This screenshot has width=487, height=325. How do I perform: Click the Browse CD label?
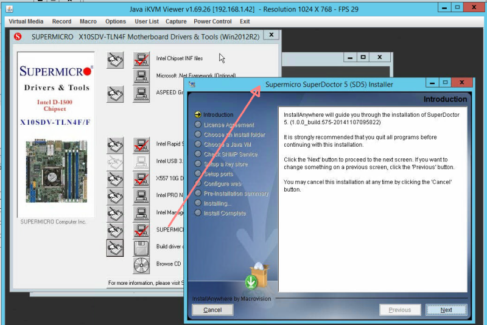click(169, 264)
